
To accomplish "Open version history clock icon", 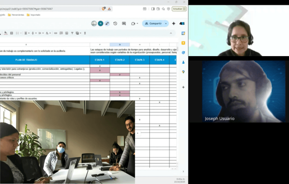I will point(115,24).
